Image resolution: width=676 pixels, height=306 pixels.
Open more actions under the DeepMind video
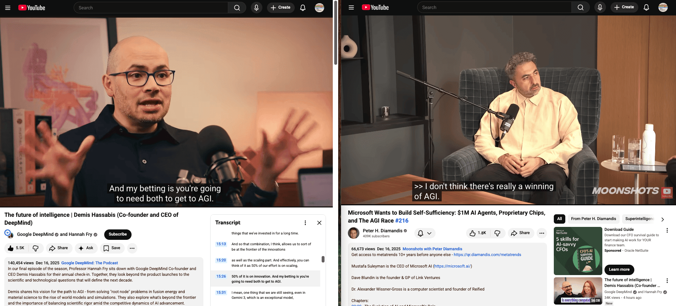pyautogui.click(x=132, y=248)
